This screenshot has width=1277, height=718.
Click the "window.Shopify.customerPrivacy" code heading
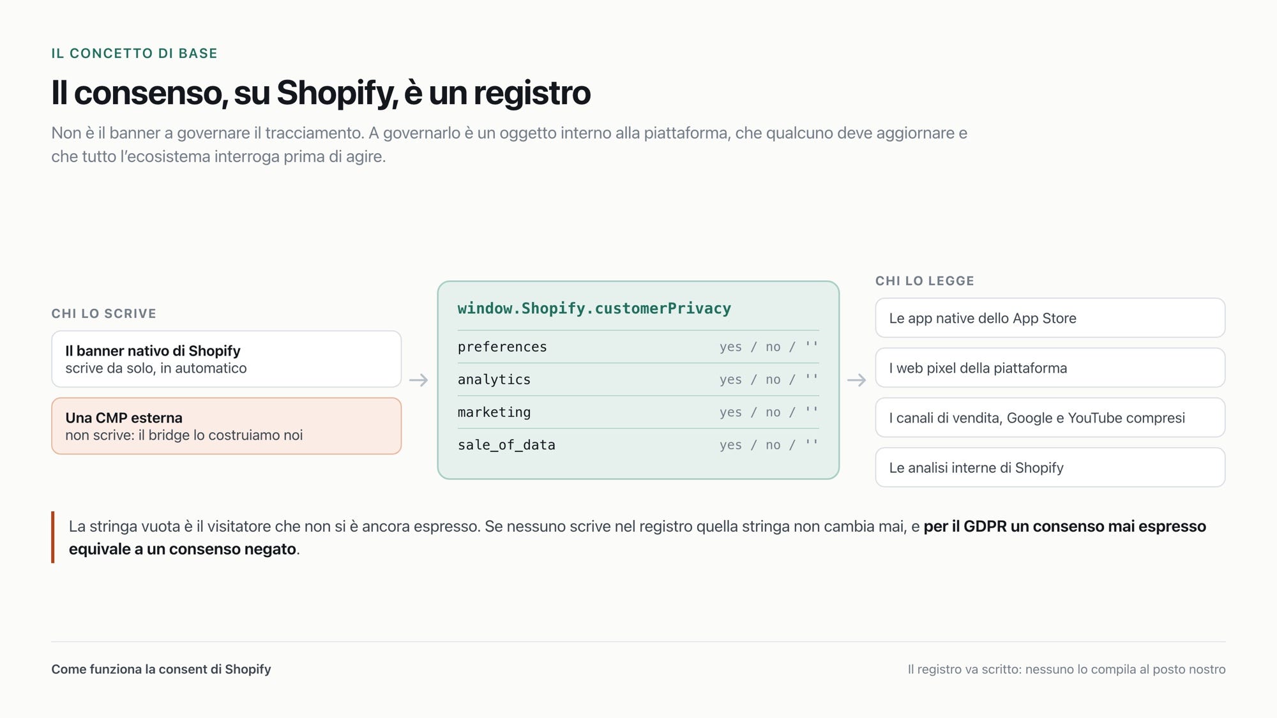tap(594, 308)
